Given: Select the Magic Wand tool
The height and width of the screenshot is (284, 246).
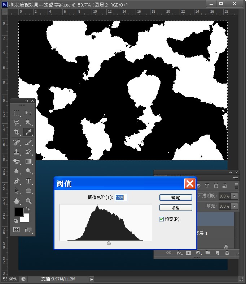Looking at the screenshot, I should click(28, 122).
